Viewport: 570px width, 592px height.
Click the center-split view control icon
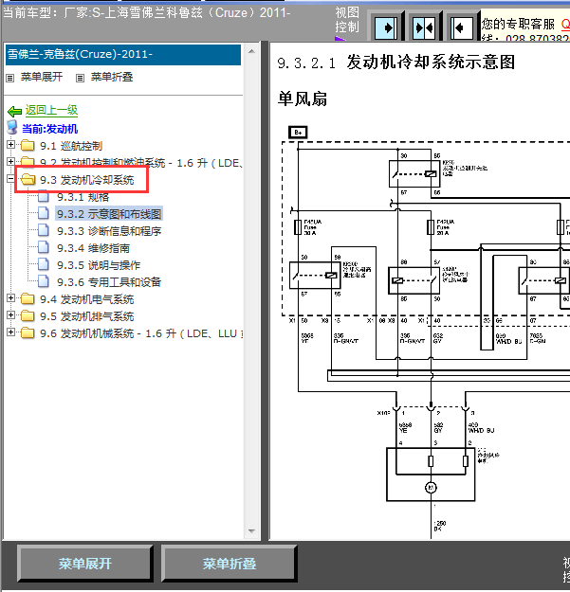pos(424,27)
